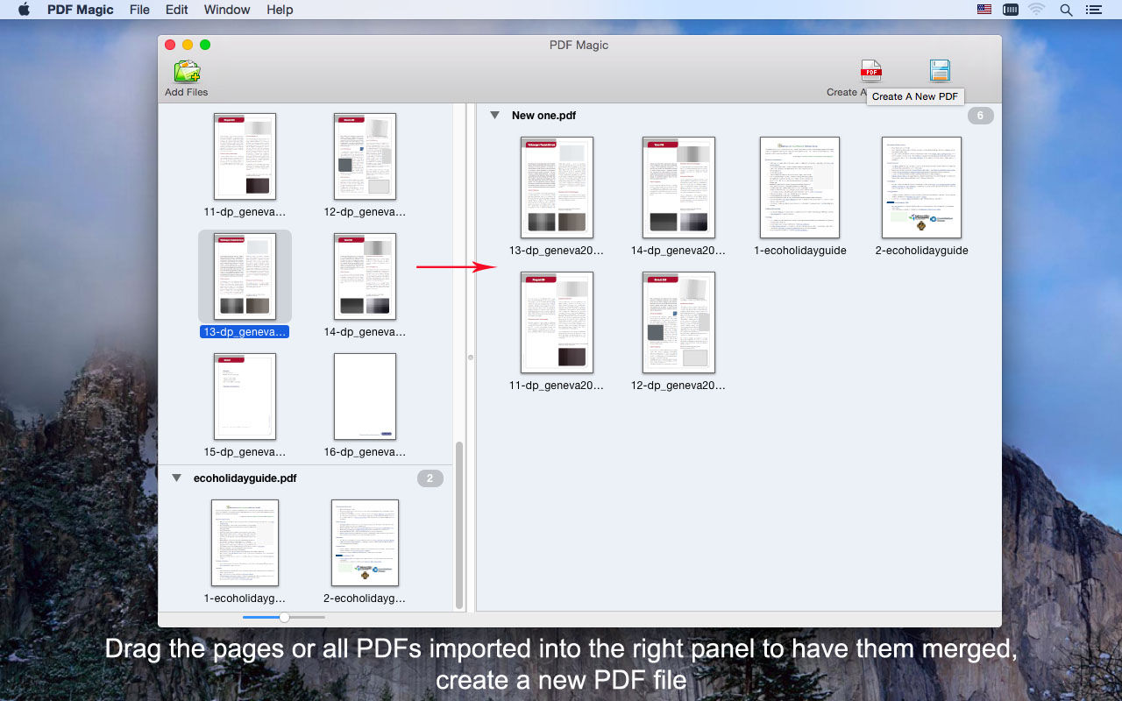Image resolution: width=1122 pixels, height=701 pixels.
Task: Click the US flag input source icon
Action: tap(984, 10)
